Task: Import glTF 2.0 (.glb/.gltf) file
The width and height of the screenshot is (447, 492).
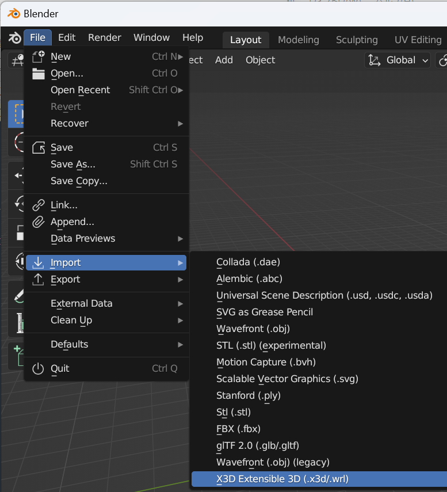Action: tap(319, 445)
